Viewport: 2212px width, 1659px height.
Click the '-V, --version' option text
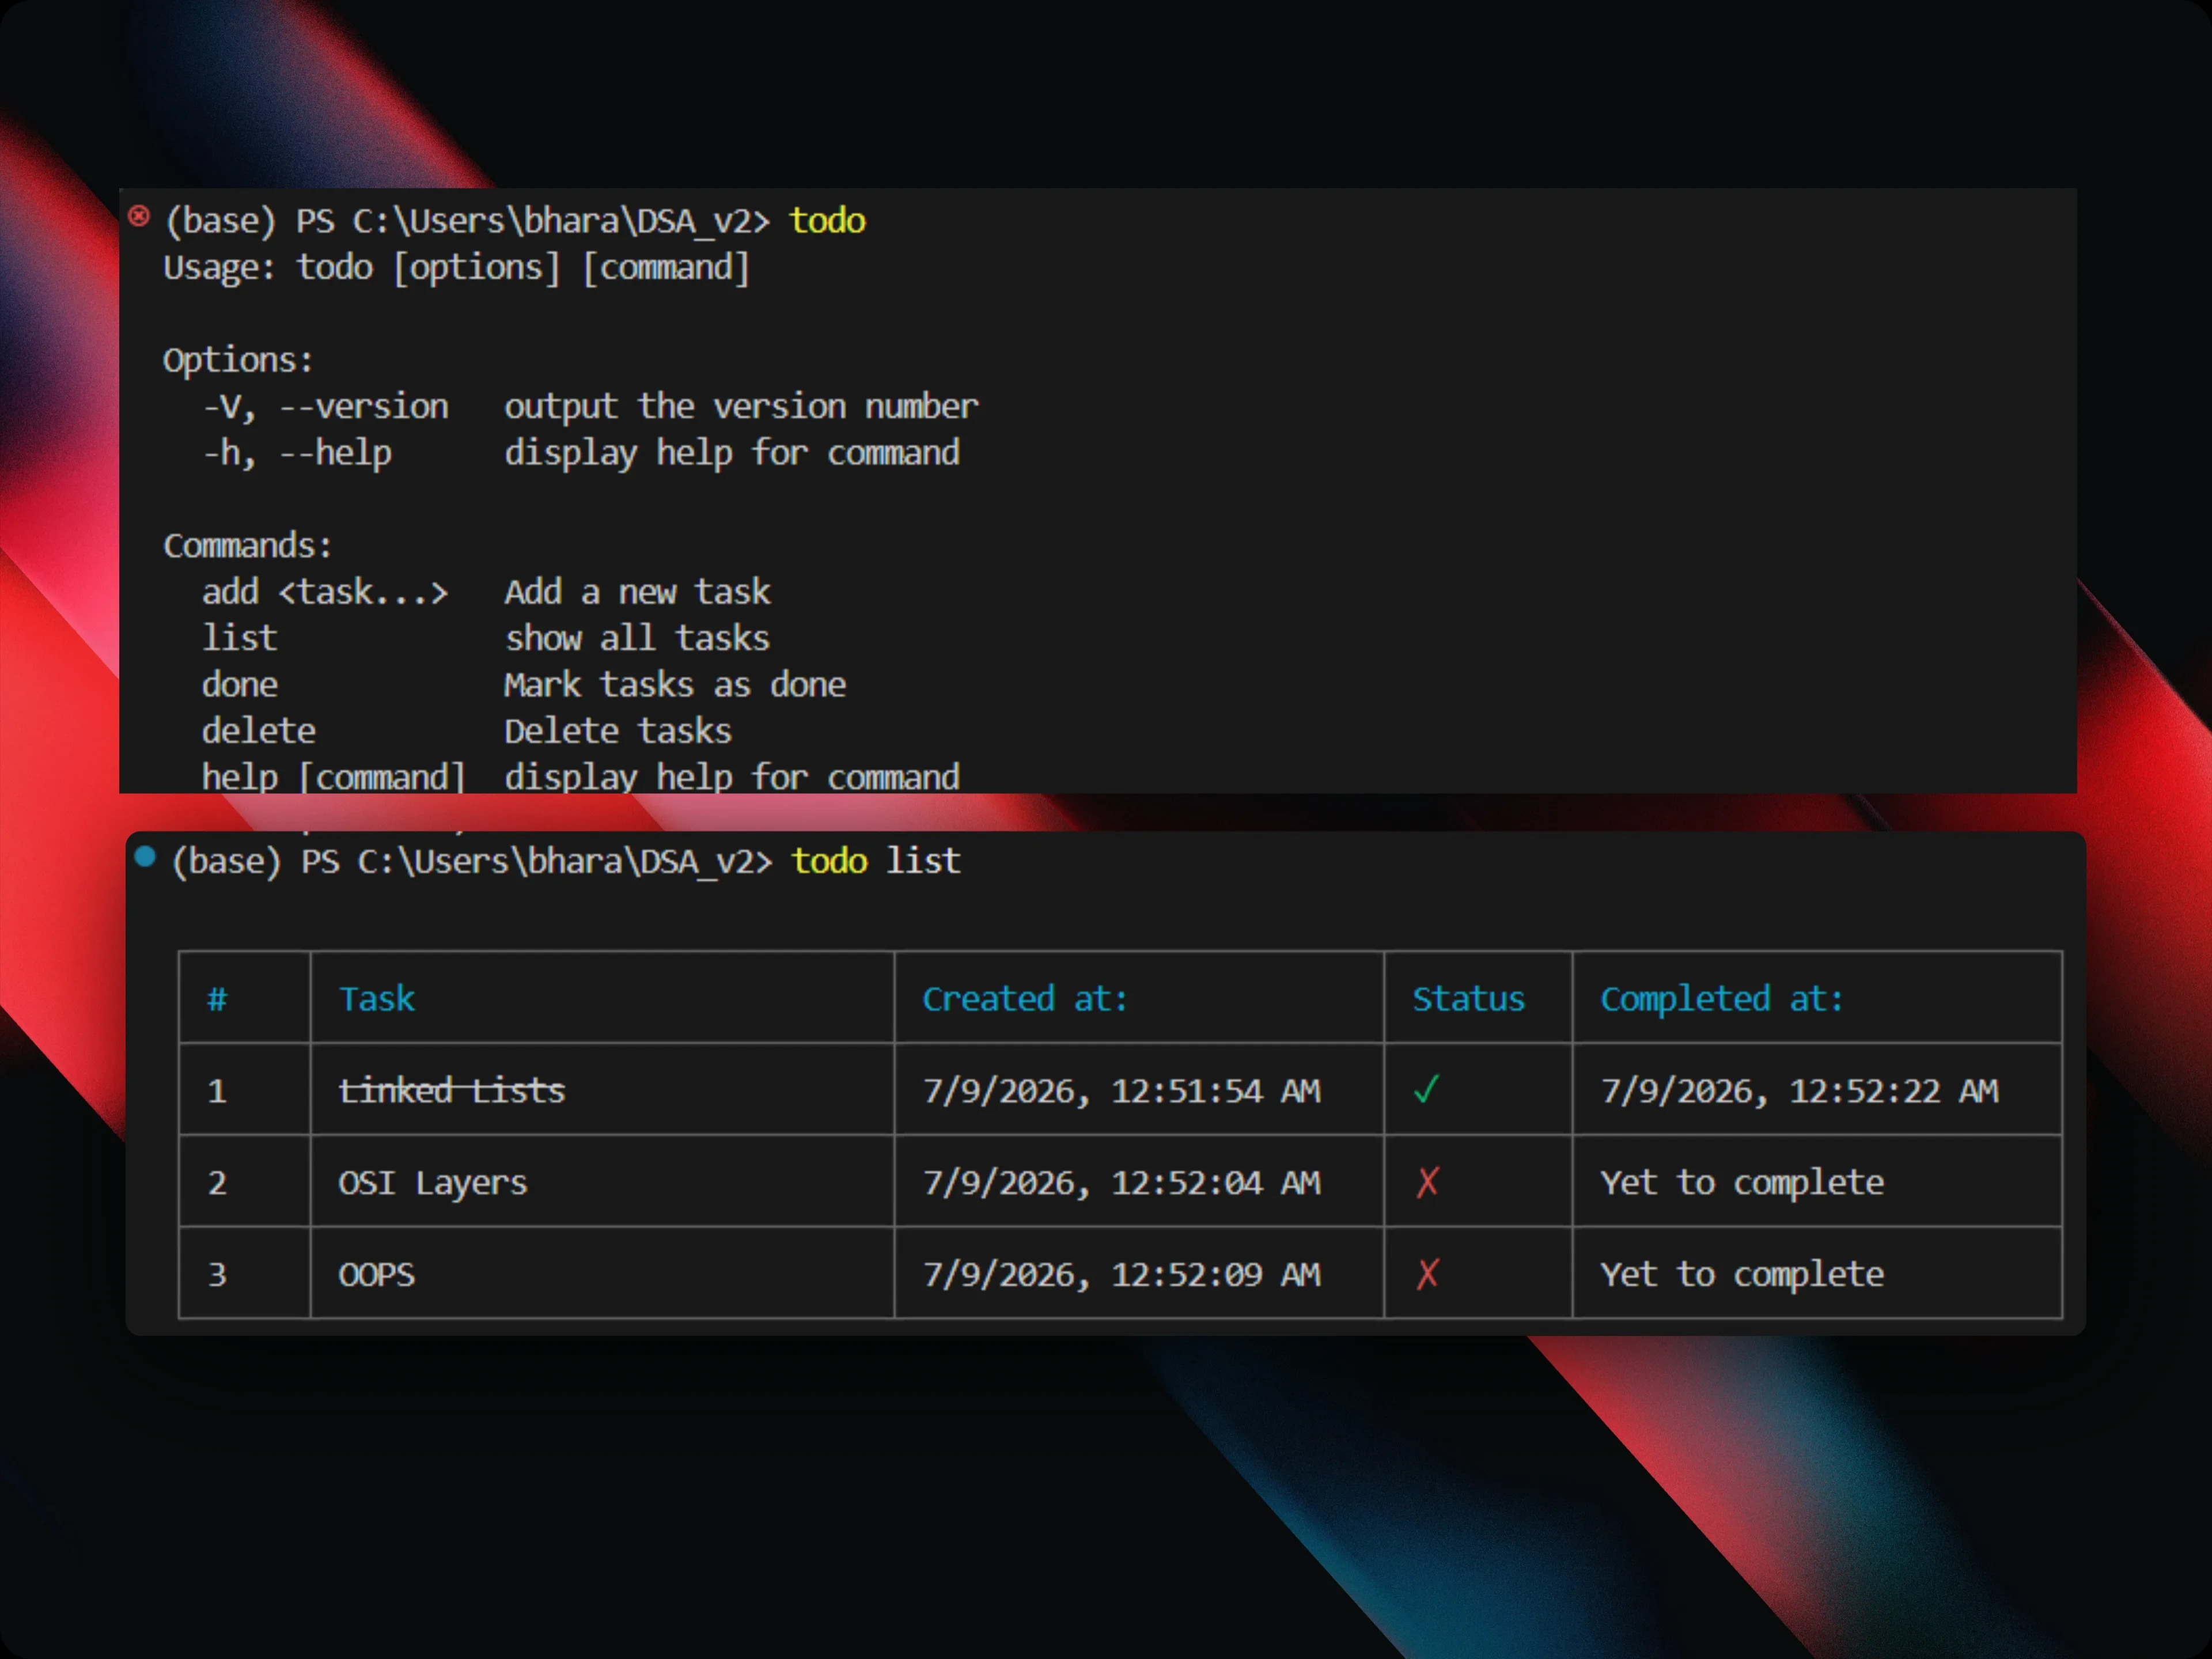(x=325, y=407)
